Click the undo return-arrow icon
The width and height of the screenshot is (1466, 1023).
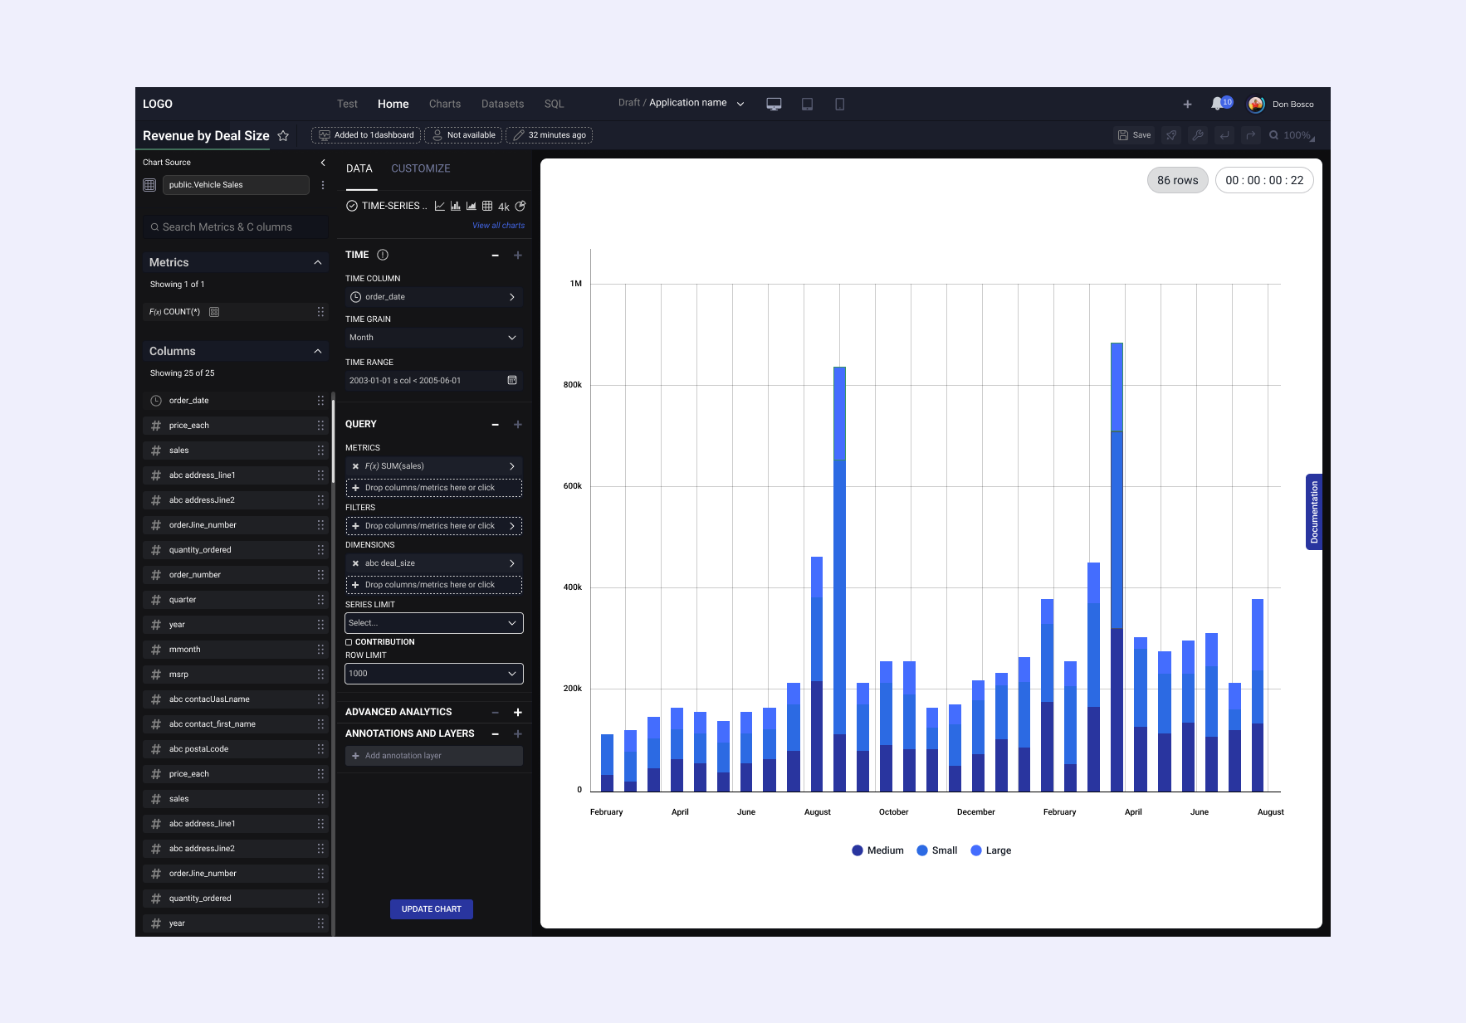click(x=1224, y=135)
